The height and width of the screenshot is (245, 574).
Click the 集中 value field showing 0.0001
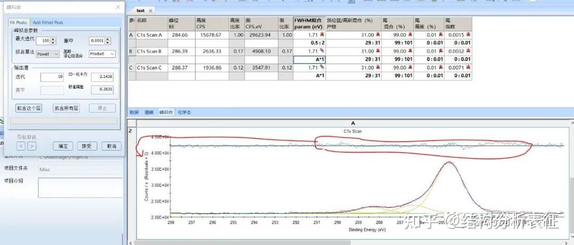pyautogui.click(x=97, y=40)
